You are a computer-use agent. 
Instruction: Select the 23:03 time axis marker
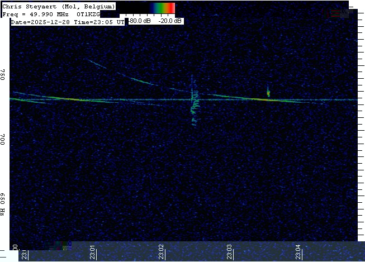(230, 252)
